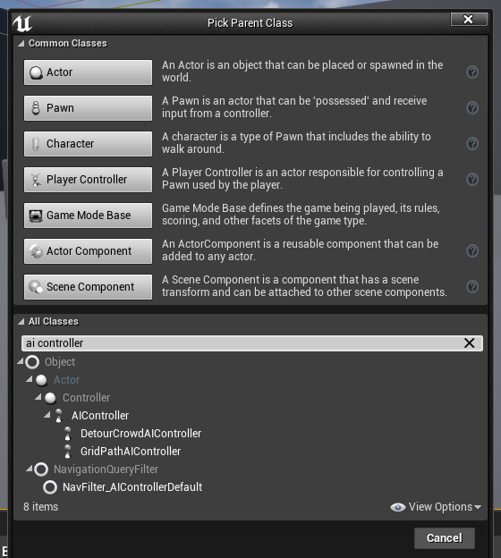Viewport: 501px width, 558px height.
Task: Select DetourCrowdAIController in the class tree
Action: [140, 434]
